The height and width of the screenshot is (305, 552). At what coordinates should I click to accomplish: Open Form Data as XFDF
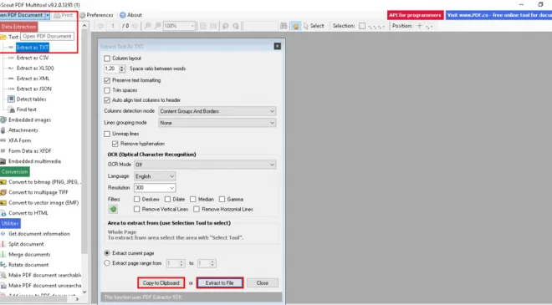click(x=29, y=151)
